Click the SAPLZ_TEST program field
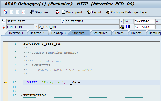The height and width of the screenshot is (101, 161). coord(34,21)
